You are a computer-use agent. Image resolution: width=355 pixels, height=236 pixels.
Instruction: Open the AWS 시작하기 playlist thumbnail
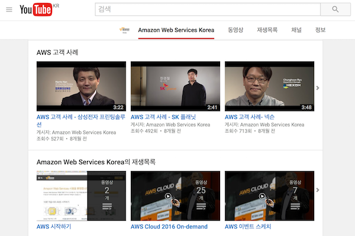(x=81, y=196)
